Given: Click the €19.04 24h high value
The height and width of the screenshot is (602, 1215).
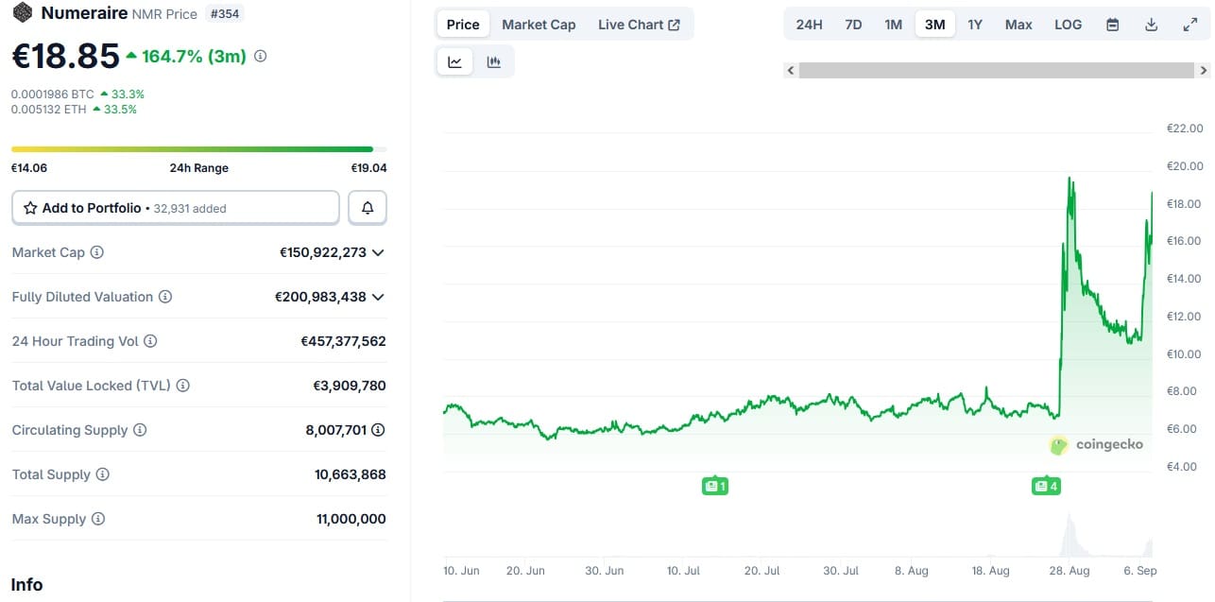Looking at the screenshot, I should (x=368, y=168).
